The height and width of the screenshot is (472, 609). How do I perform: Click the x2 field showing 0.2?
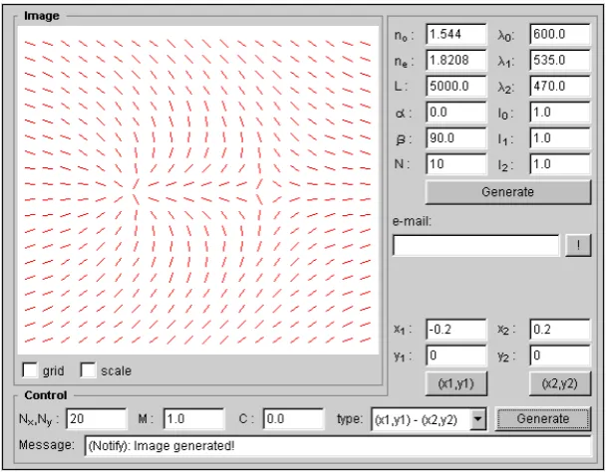(x=560, y=330)
